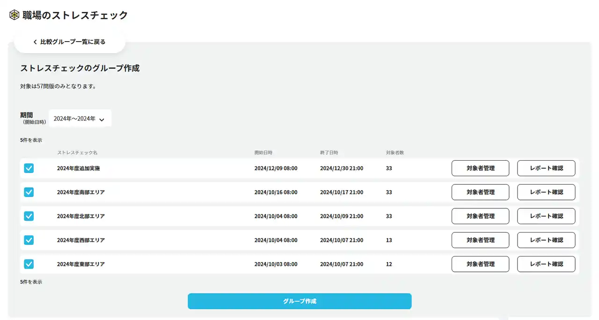Image resolution: width=599 pixels, height=320 pixels.
Task: Uncheck the 2024年度北部エリア checkbox
Action: pyautogui.click(x=29, y=216)
